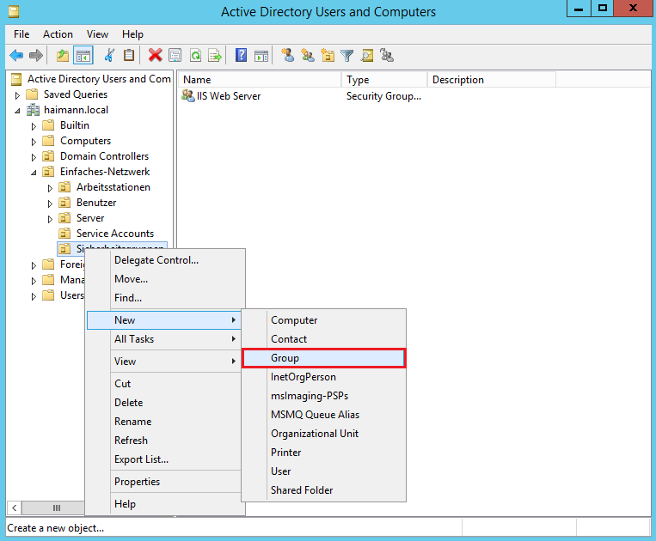Open the Action menu
Viewport: 656px width, 541px height.
58,34
